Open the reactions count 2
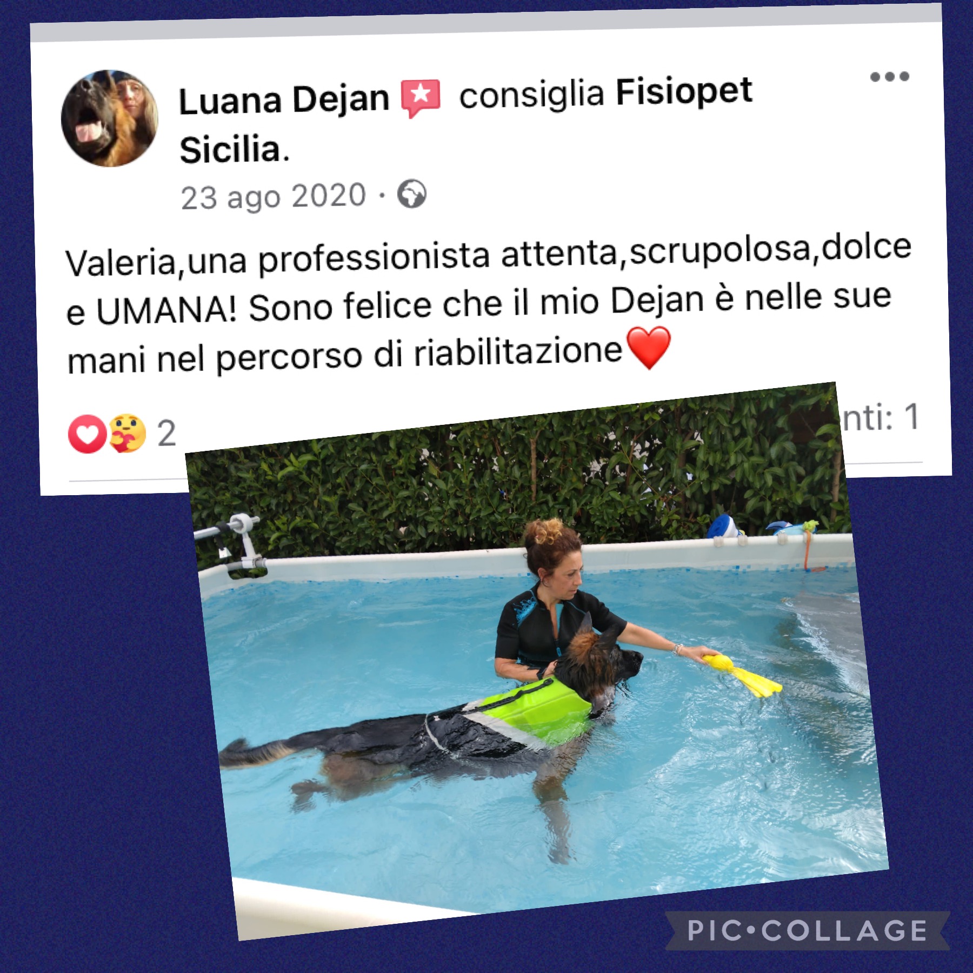973x973 pixels. 166,434
